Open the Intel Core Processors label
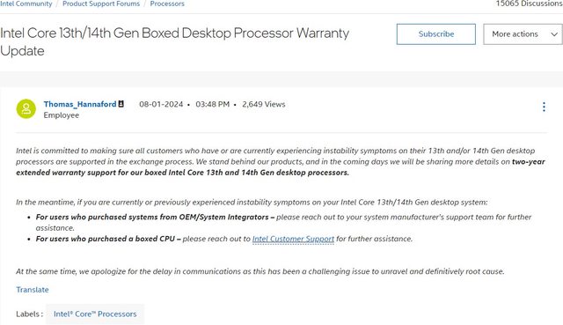 click(95, 314)
